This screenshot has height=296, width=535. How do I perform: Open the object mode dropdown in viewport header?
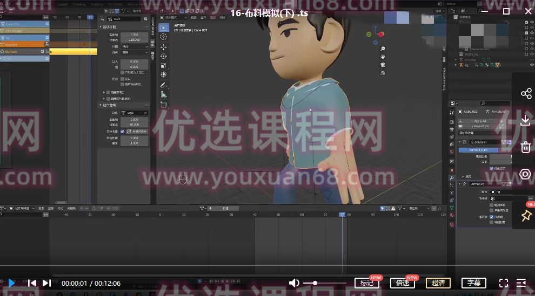coord(173,18)
